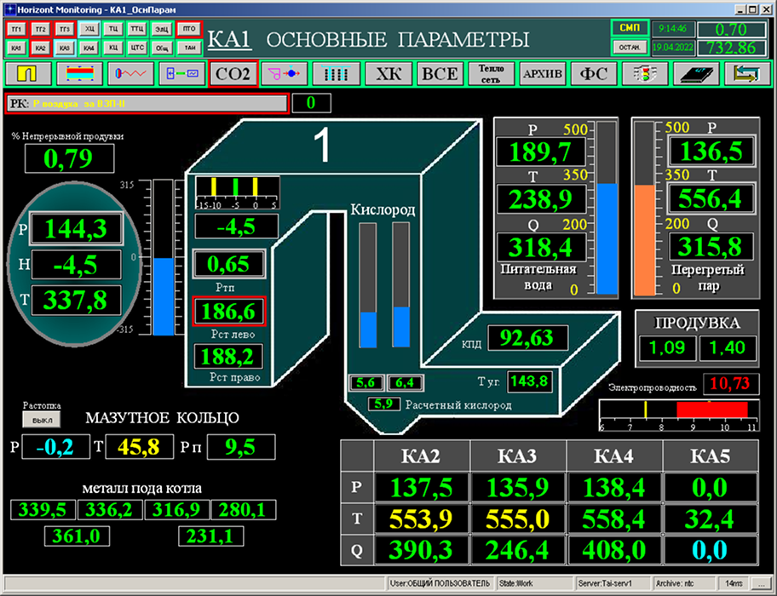This screenshot has width=777, height=596.
Task: Open the ПТО section button
Action: coord(191,29)
